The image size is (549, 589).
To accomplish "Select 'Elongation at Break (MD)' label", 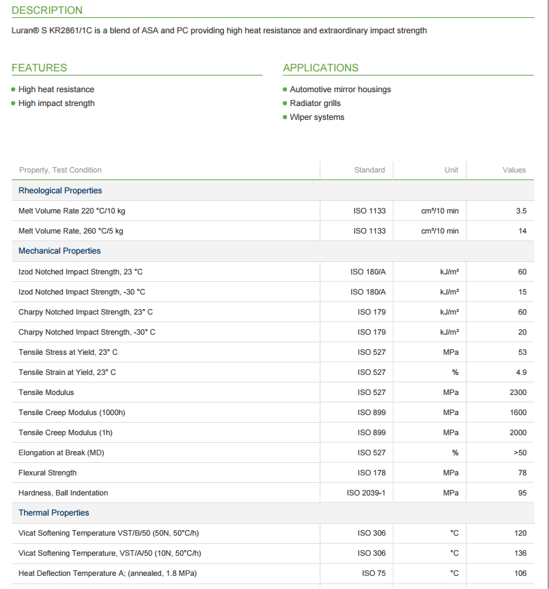I will tap(61, 452).
